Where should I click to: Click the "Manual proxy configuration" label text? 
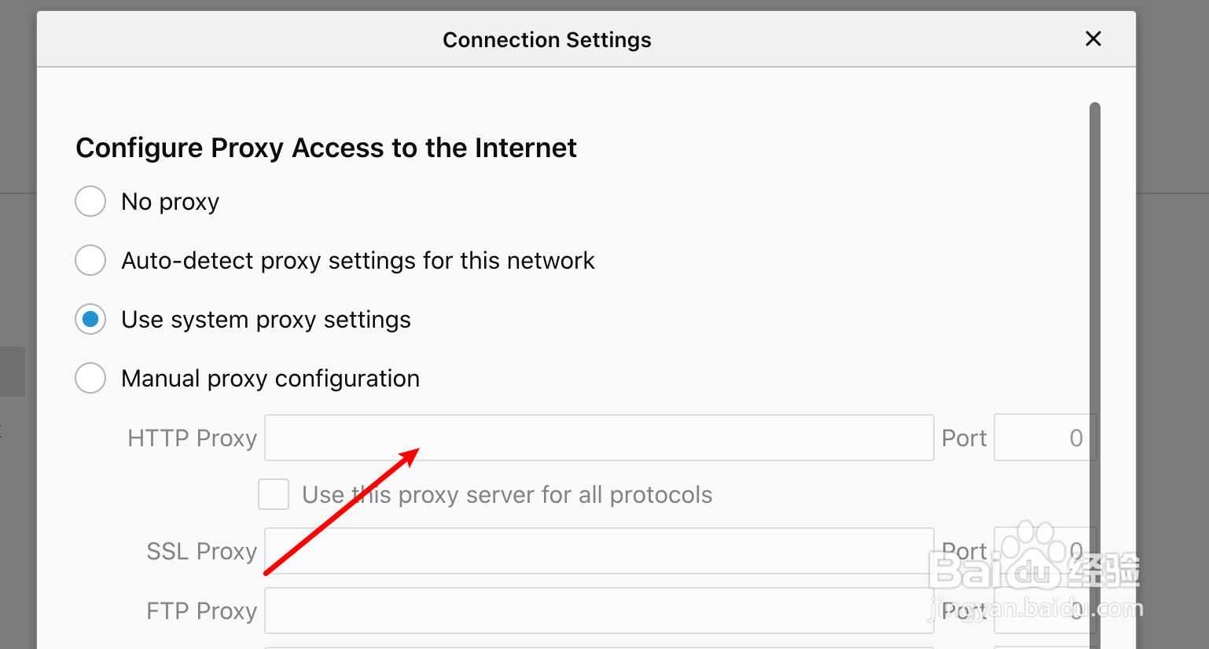pyautogui.click(x=270, y=379)
